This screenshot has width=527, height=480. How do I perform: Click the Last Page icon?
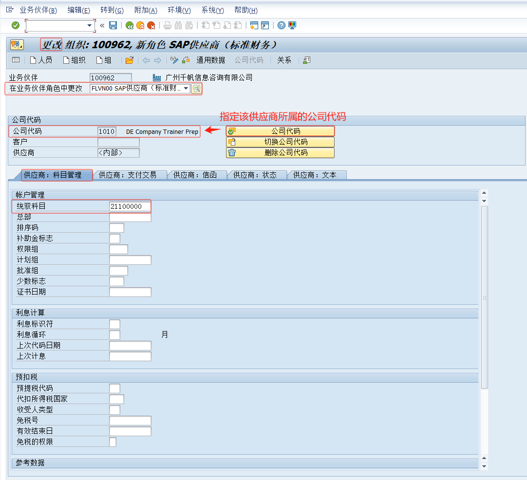[238, 25]
